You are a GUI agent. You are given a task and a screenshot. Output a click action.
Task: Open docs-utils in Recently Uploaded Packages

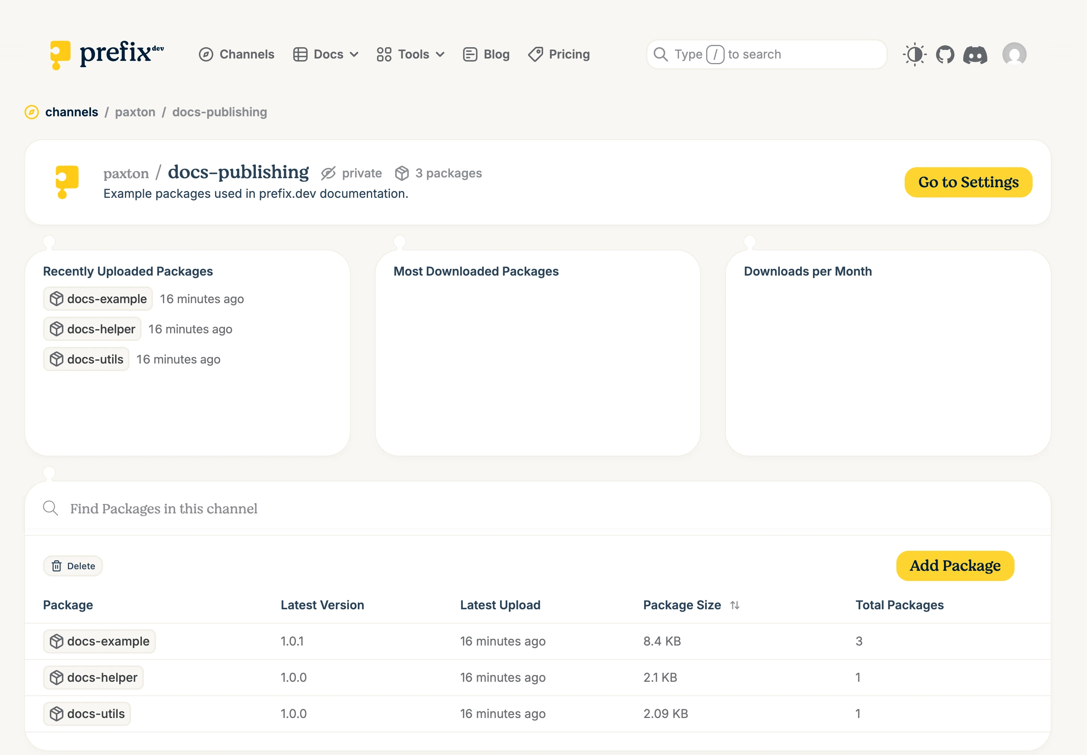click(86, 359)
